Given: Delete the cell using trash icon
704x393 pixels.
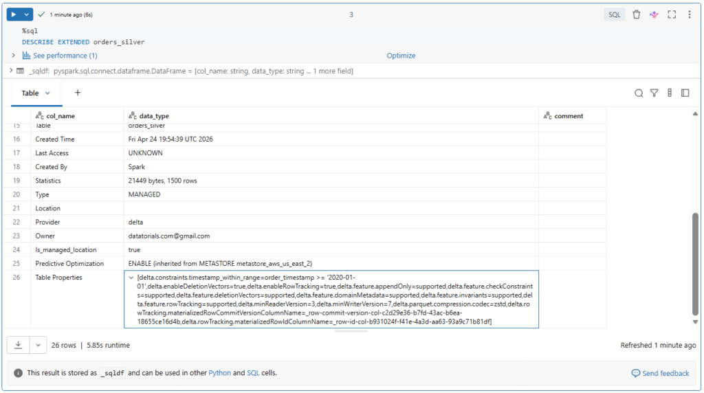Looking at the screenshot, I should tap(636, 14).
